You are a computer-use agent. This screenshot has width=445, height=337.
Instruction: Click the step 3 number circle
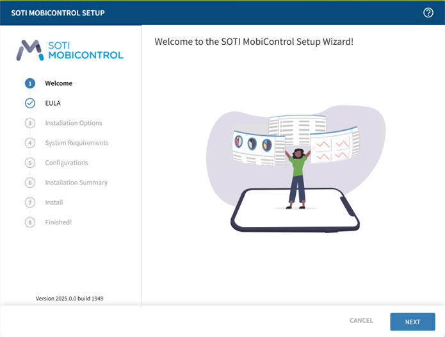tap(30, 123)
